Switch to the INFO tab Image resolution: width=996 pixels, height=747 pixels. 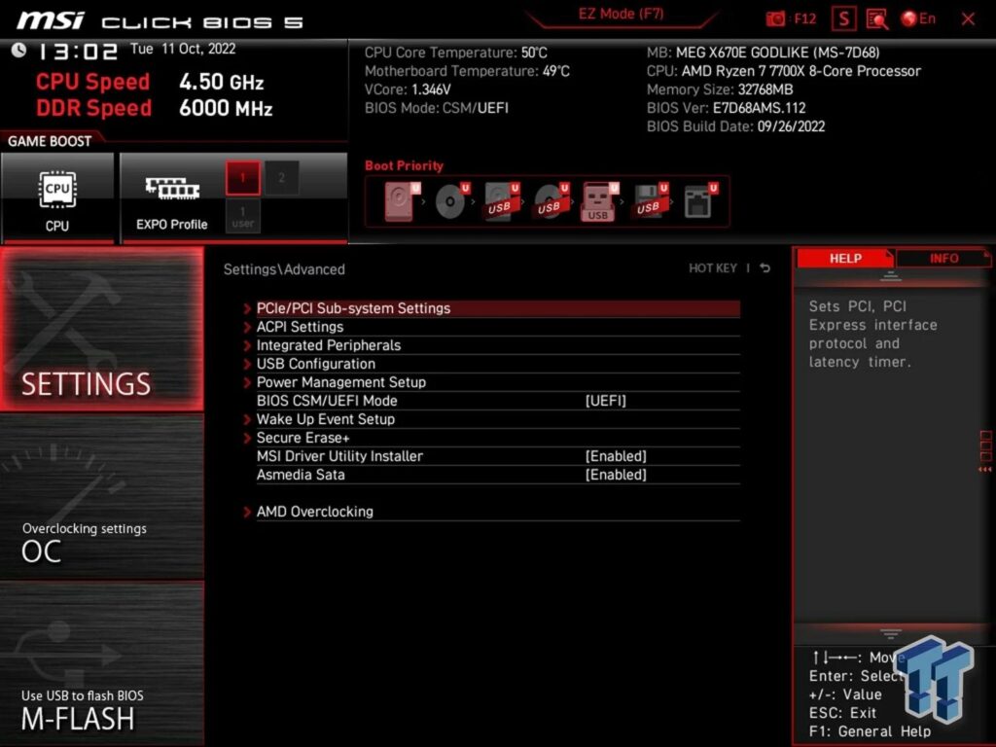click(x=943, y=259)
